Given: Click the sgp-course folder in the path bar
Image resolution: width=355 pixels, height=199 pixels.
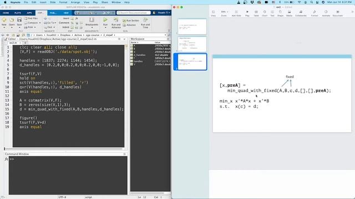Looking at the screenshot, I should [x=93, y=35].
